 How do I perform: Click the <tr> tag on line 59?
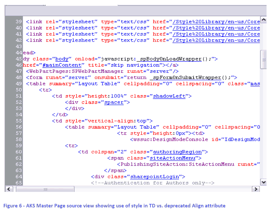(x=71, y=146)
